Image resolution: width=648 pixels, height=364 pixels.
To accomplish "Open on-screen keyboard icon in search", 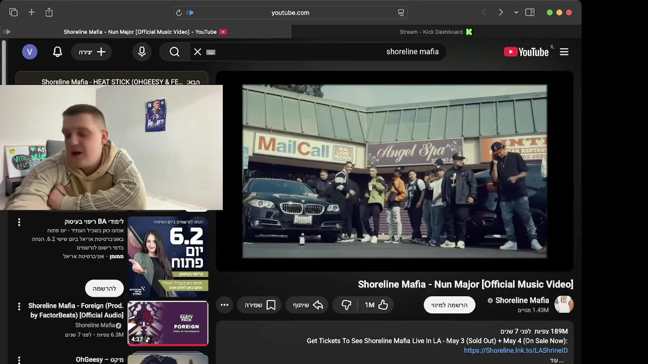I will (x=211, y=52).
